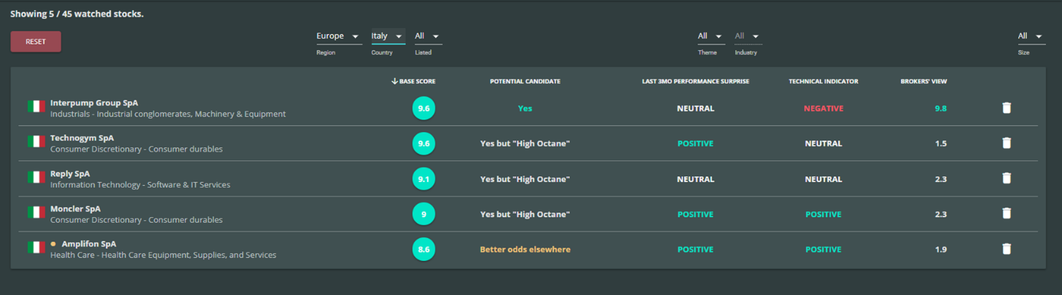The width and height of the screenshot is (1062, 295).
Task: Sort by POTENTIAL CANDIDATE column header
Action: pos(525,82)
